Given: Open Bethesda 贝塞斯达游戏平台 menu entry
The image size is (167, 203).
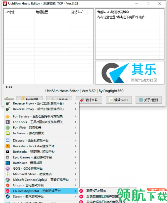Looking at the screenshot, I should [x=41, y=152].
